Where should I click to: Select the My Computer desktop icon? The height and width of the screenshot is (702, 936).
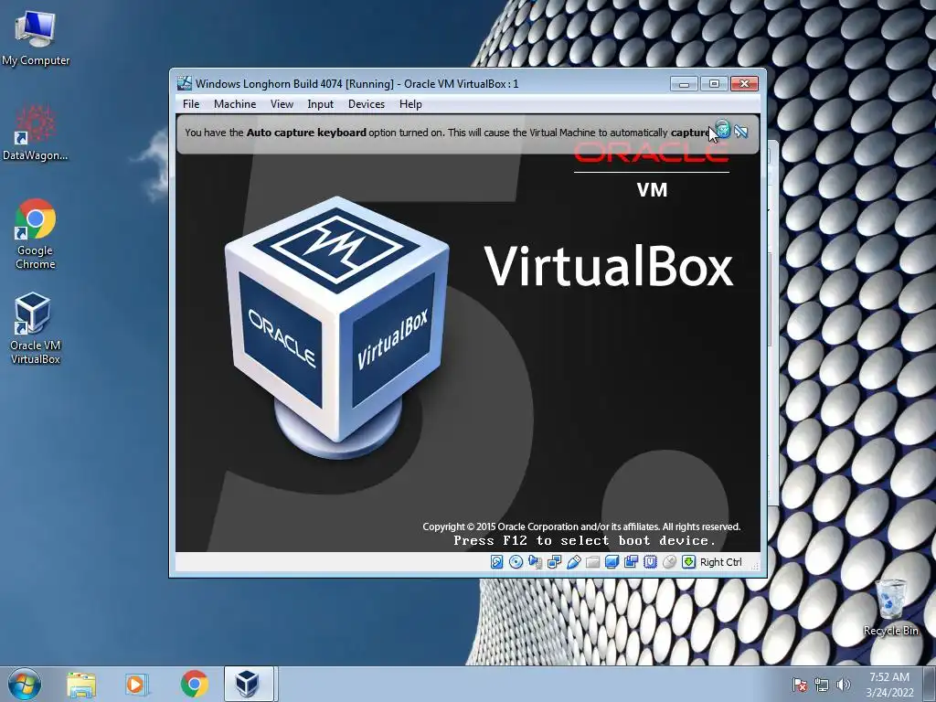tap(36, 38)
